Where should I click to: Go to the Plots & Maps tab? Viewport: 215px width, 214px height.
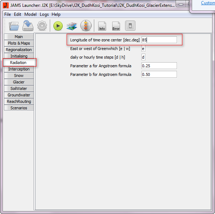19,43
